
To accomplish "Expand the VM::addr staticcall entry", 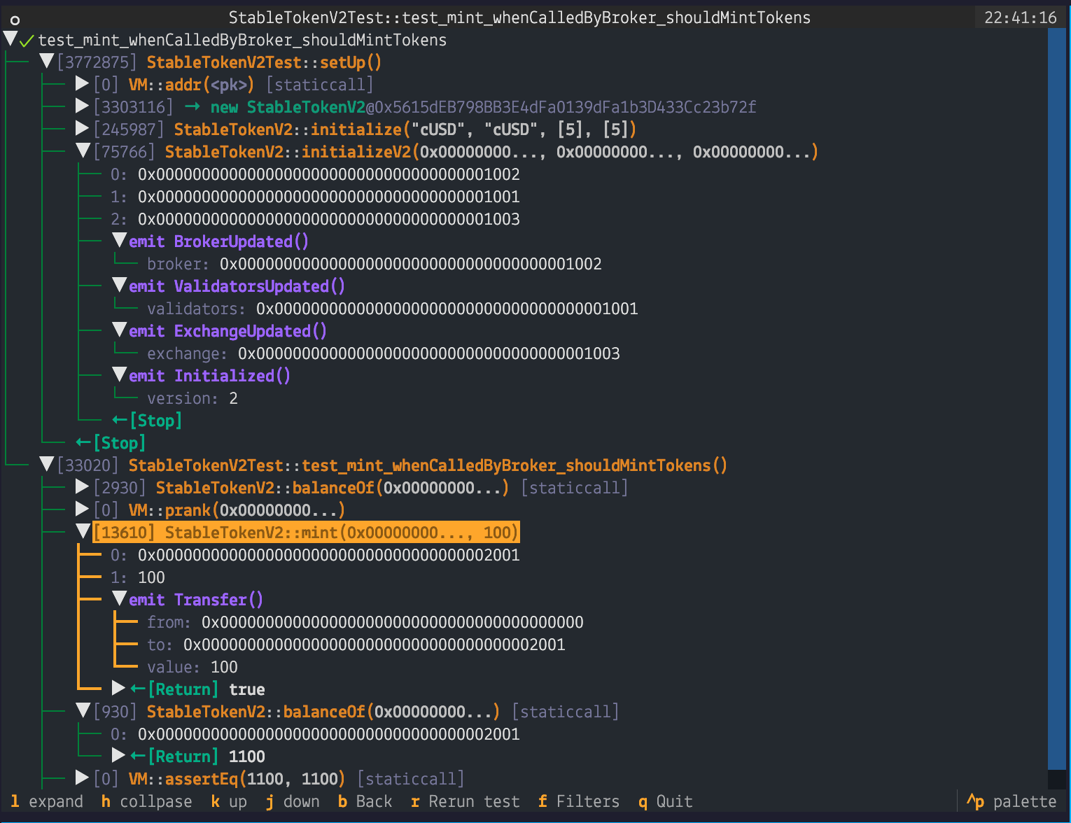I will (82, 84).
